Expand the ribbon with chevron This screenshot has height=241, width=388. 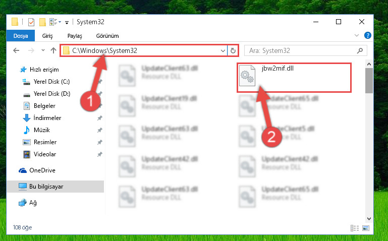[x=357, y=35]
